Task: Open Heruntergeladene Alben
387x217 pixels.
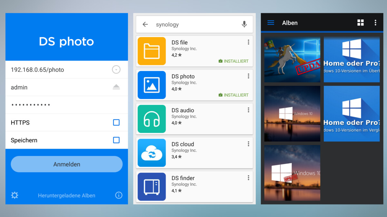Action: (x=67, y=195)
